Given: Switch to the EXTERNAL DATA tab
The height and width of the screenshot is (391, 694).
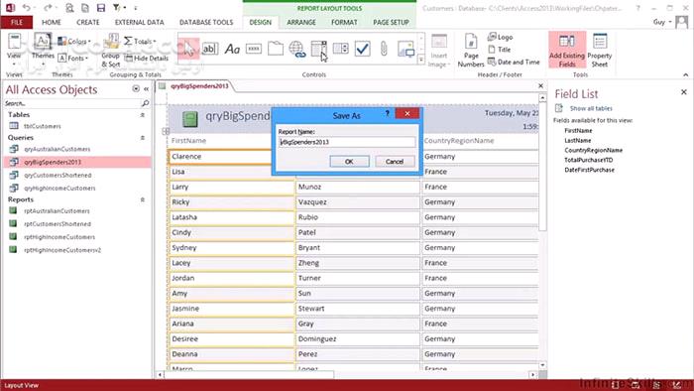Looking at the screenshot, I should pyautogui.click(x=139, y=22).
